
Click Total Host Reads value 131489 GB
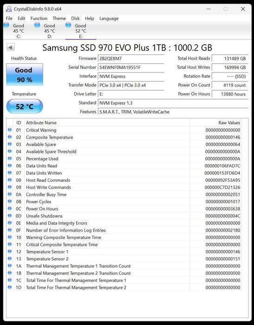pos(230,59)
